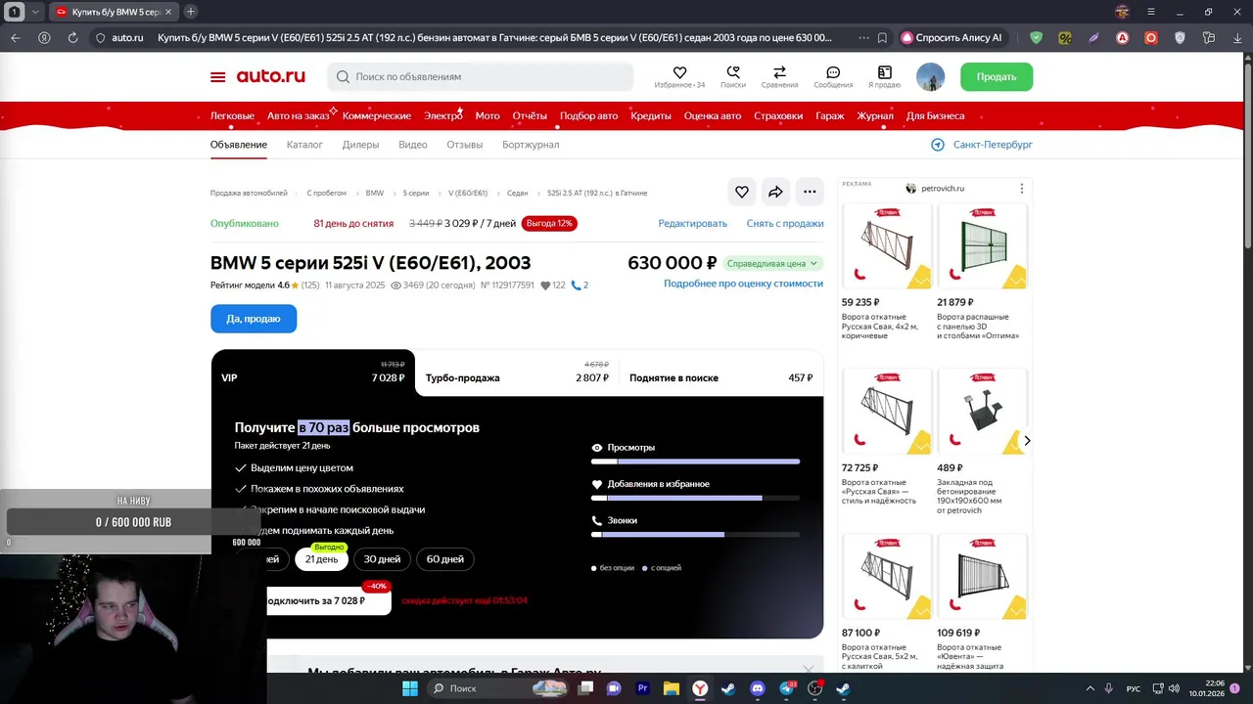1253x704 pixels.
Task: Open the auto.ru hamburger menu
Action: click(217, 76)
